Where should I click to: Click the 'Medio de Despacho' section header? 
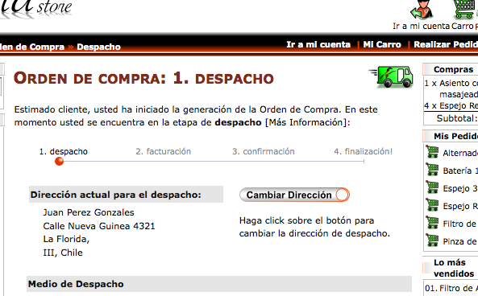(x=219, y=284)
